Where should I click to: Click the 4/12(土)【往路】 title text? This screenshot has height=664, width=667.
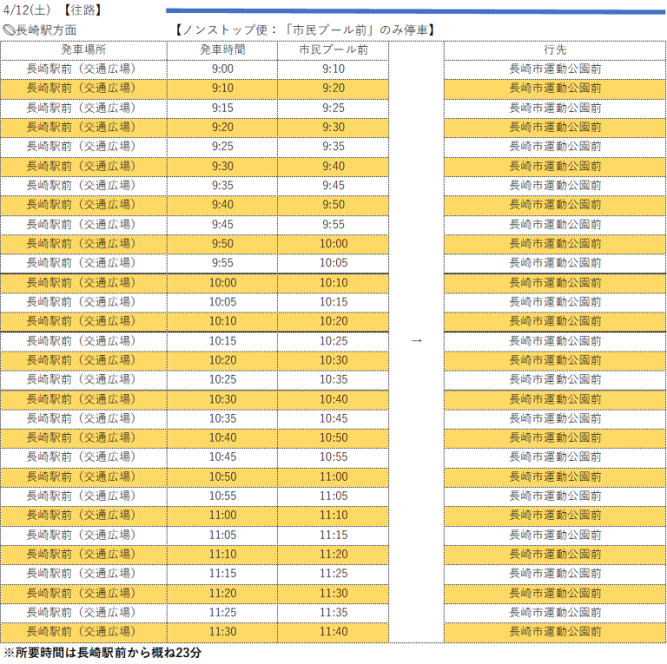(53, 10)
